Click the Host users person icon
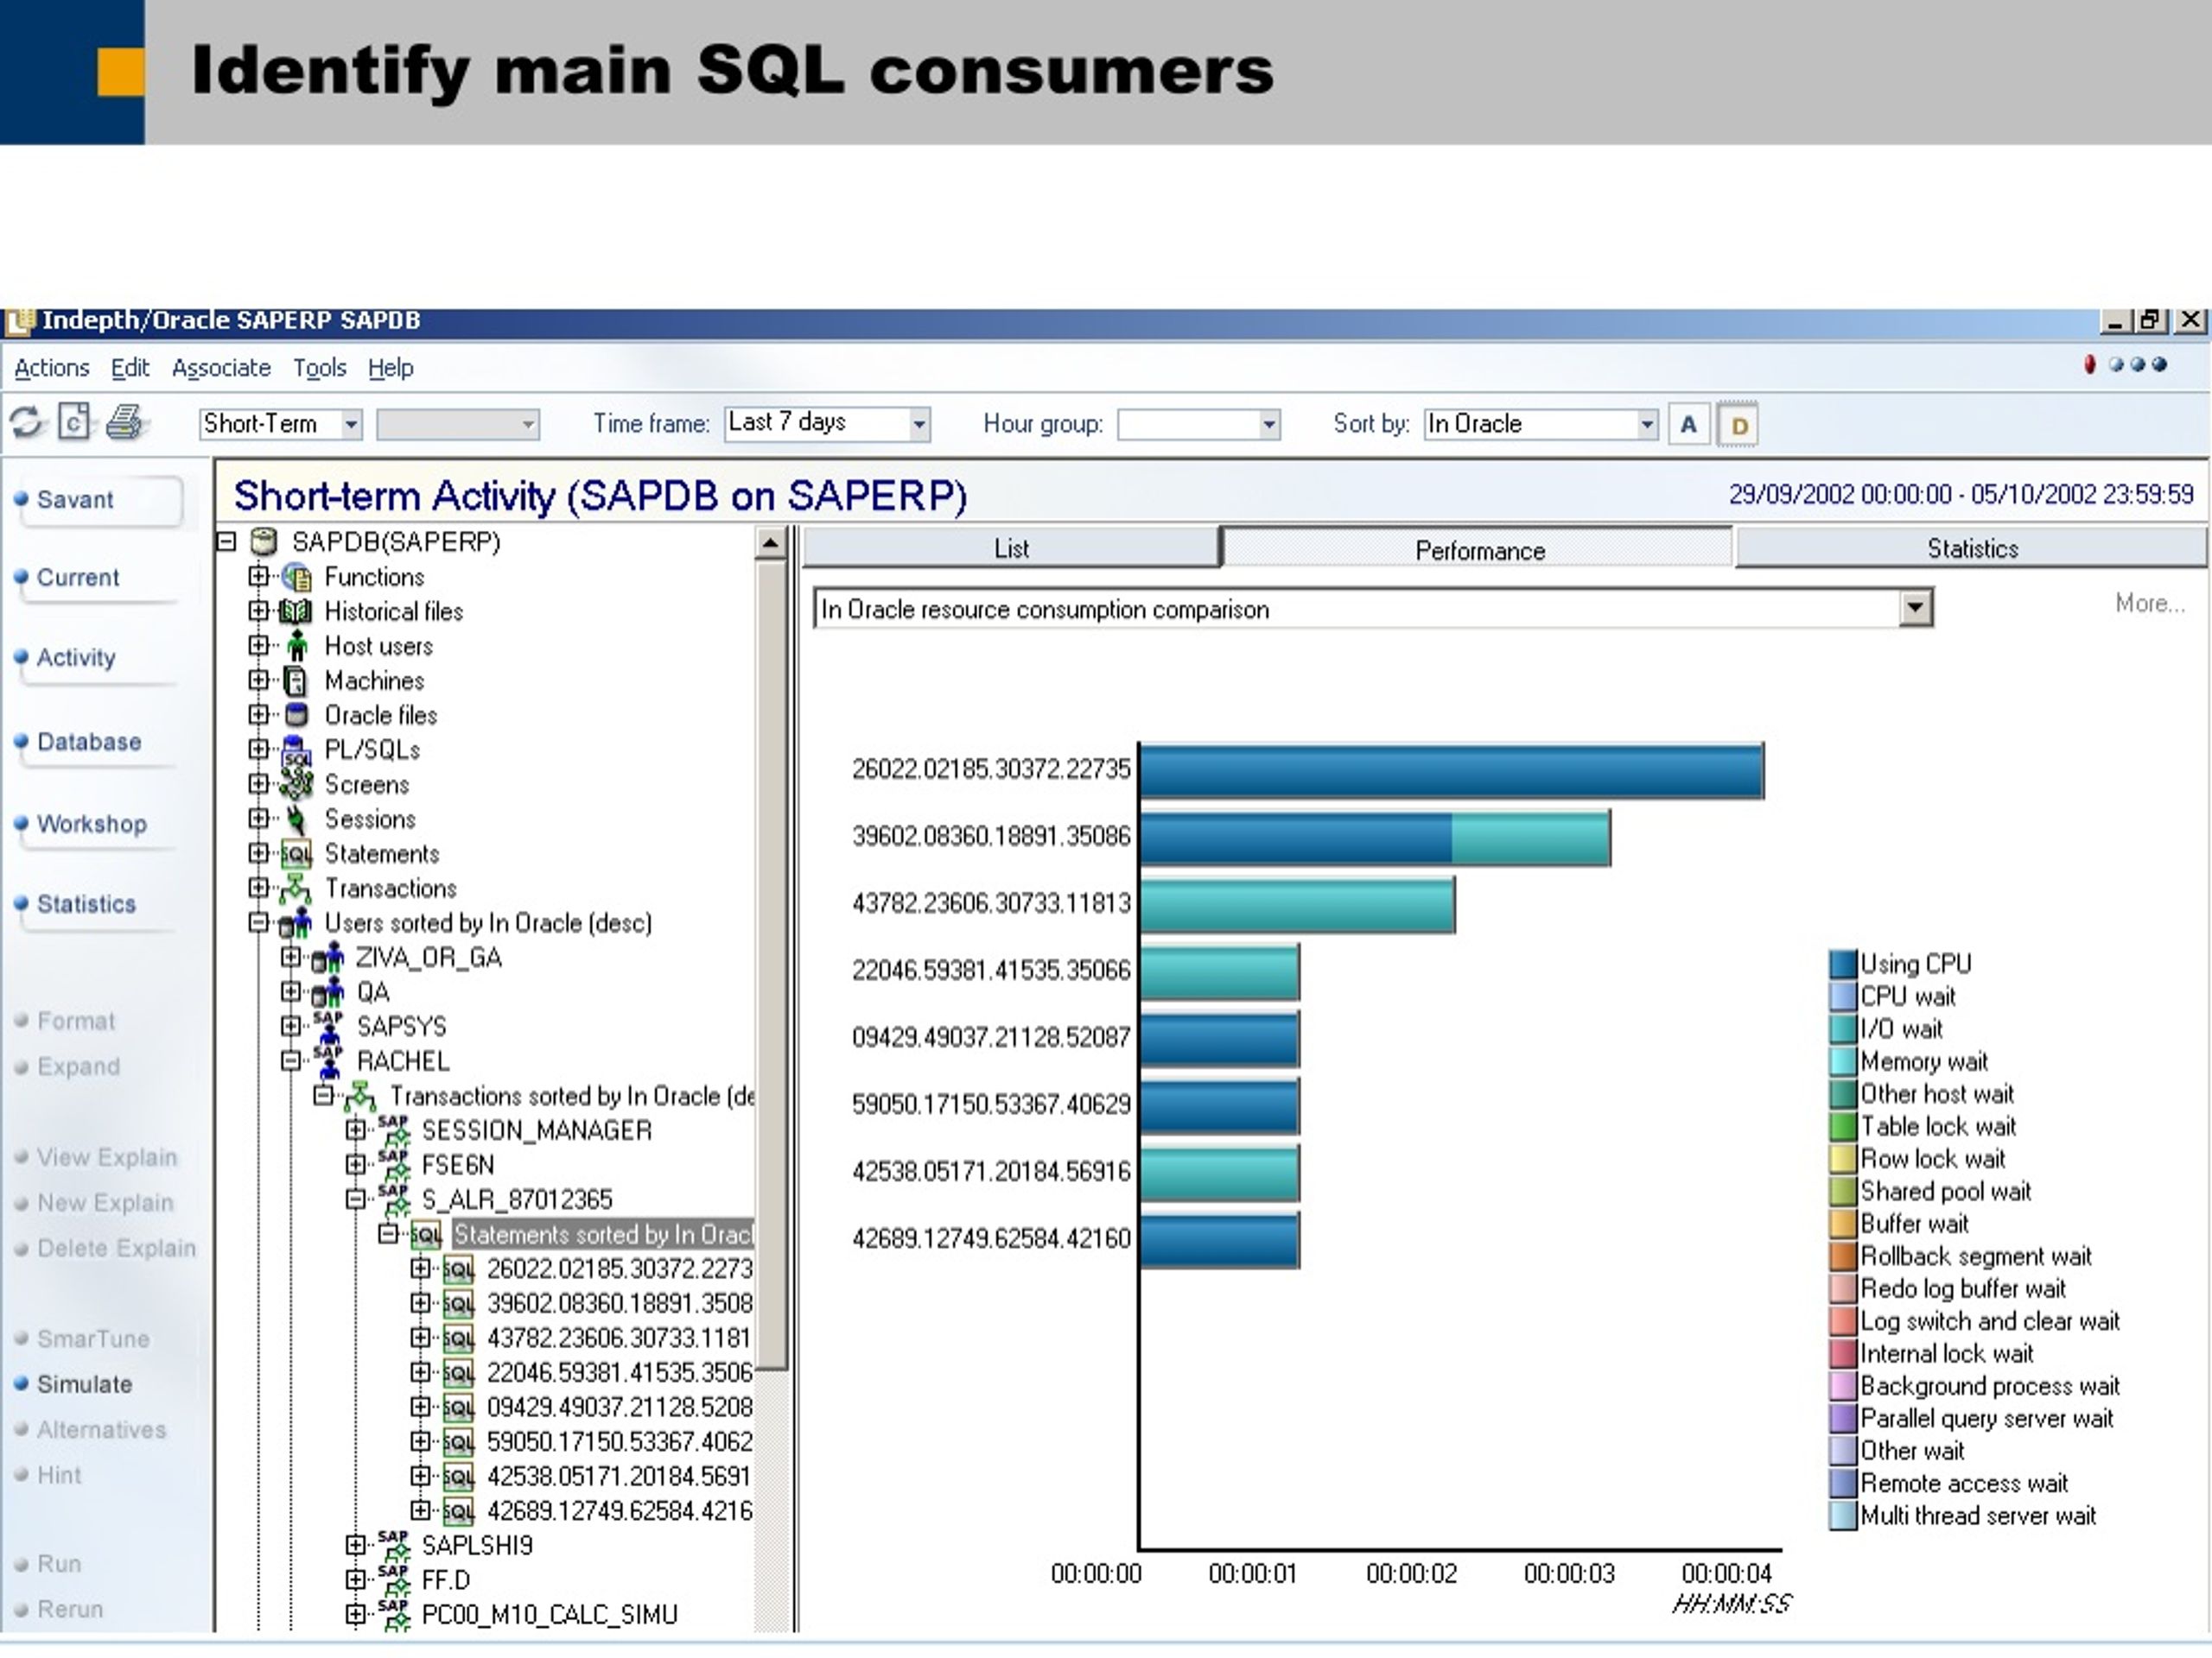Viewport: 2212px width, 1658px height. [297, 646]
